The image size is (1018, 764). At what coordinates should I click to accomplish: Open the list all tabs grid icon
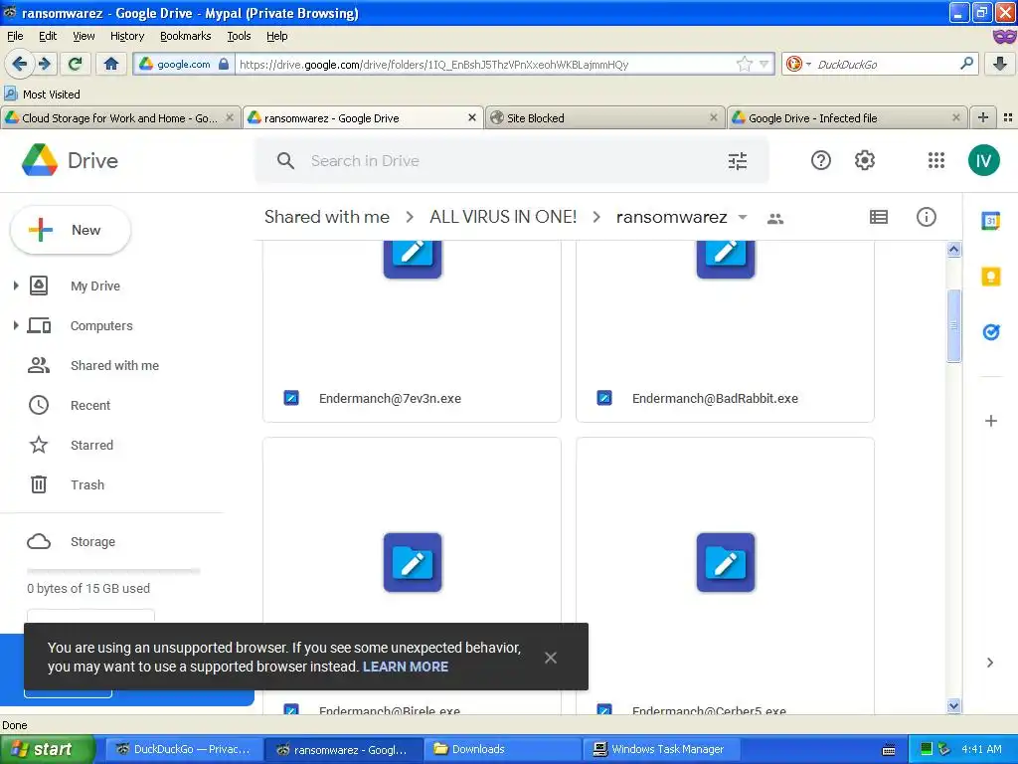click(1008, 117)
